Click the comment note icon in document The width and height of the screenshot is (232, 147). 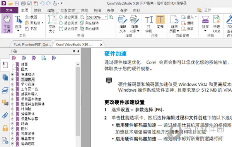click(x=109, y=80)
